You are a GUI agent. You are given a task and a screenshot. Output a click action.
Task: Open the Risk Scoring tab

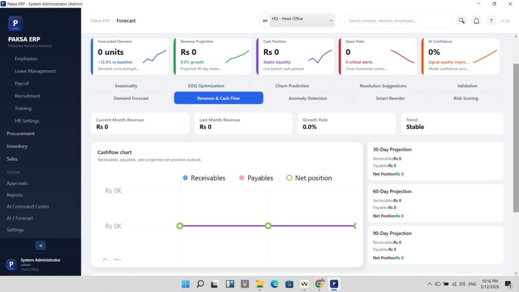pyautogui.click(x=466, y=98)
